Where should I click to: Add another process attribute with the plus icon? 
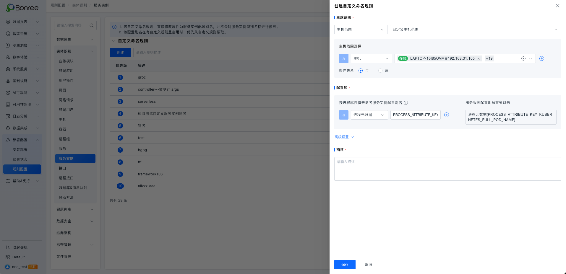coord(447,115)
